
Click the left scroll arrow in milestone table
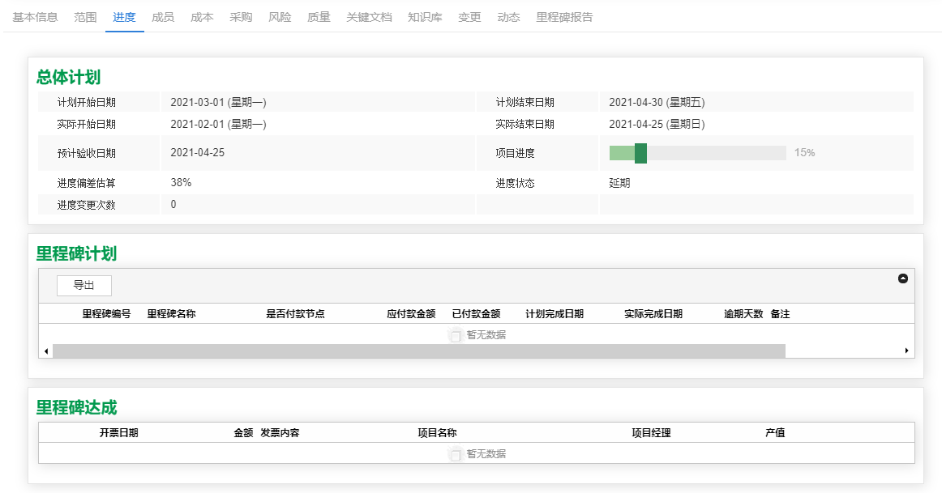pos(45,351)
